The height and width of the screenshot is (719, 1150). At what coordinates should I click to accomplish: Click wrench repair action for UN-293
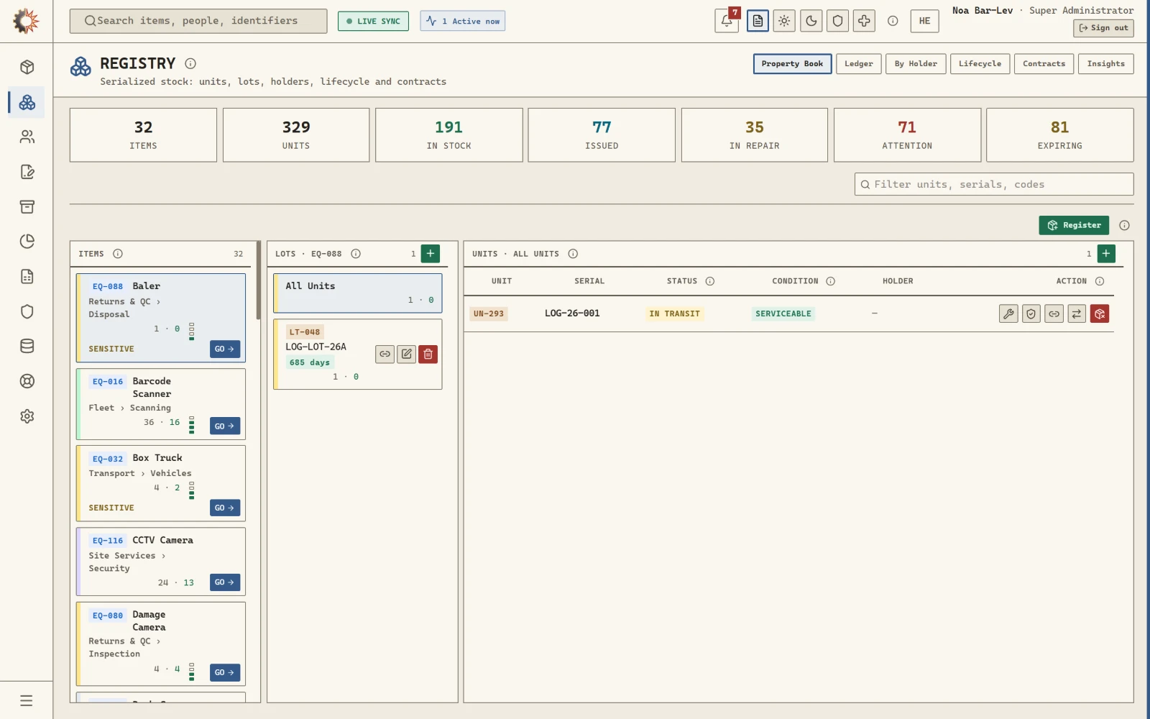[x=1008, y=313]
